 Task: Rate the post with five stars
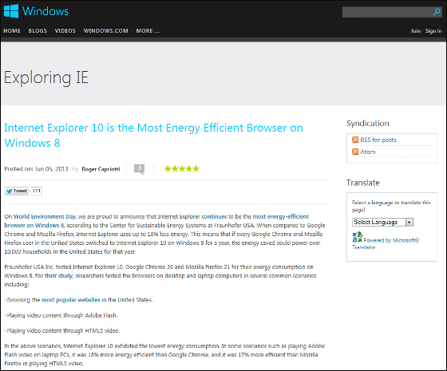click(196, 168)
